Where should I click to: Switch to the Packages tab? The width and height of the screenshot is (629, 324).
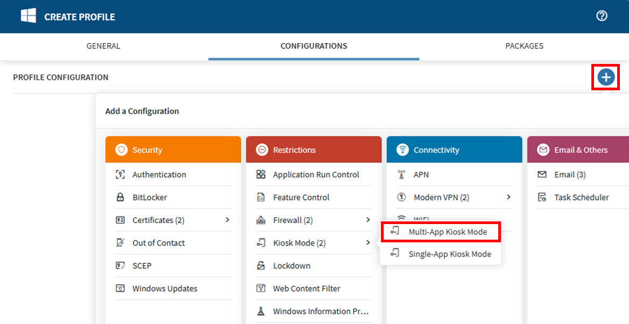coord(524,46)
